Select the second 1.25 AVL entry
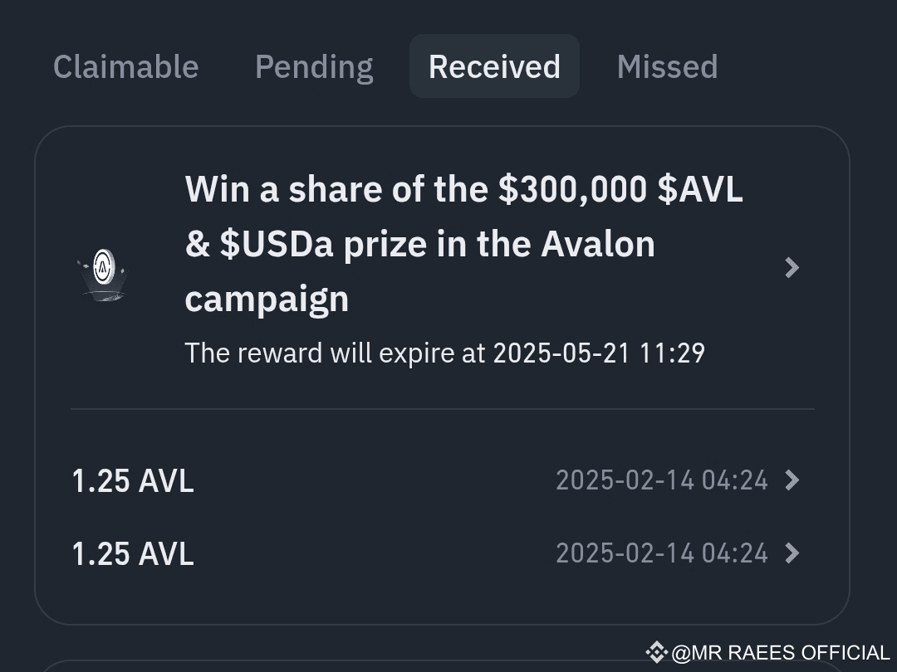This screenshot has height=672, width=897. pyautogui.click(x=133, y=553)
